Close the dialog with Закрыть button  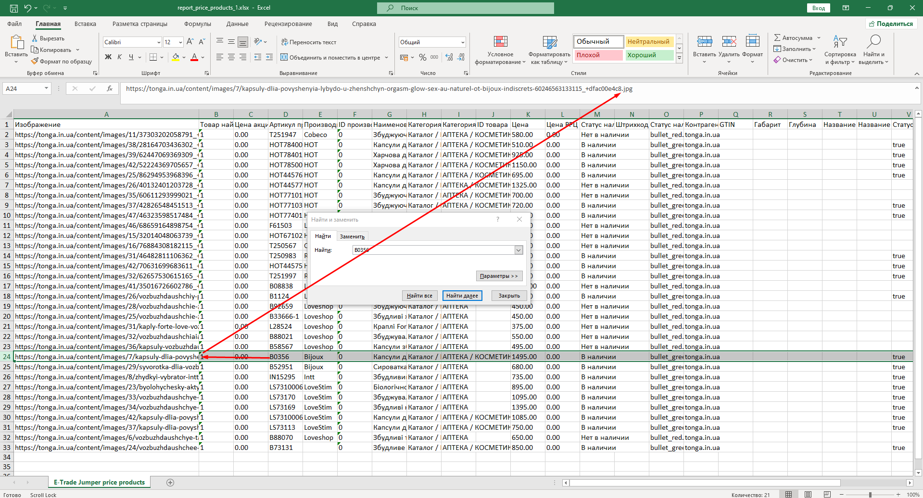point(509,296)
